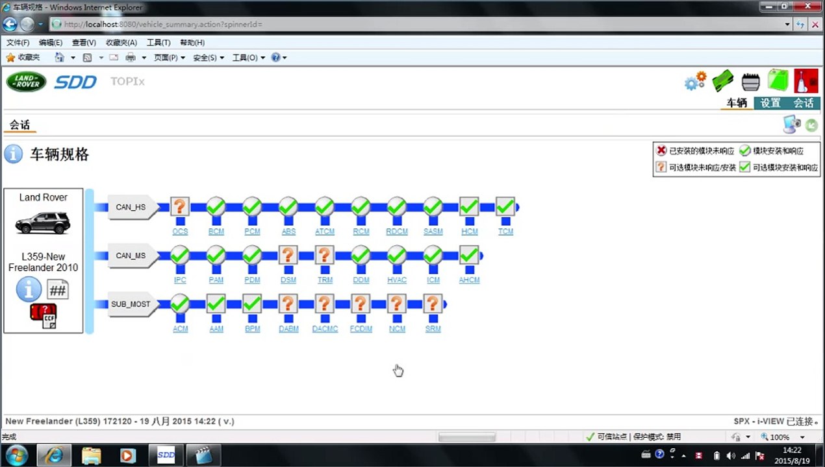
Task: Expand the 安全(S) dropdown
Action: tap(209, 58)
